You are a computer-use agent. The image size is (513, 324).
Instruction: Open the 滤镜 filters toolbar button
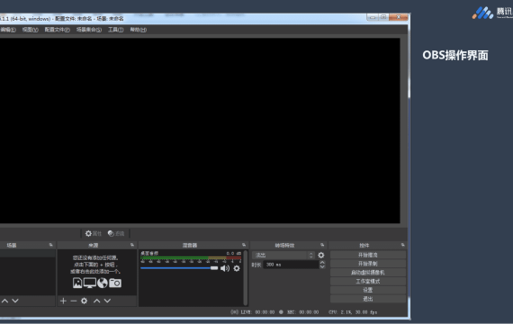click(x=116, y=233)
